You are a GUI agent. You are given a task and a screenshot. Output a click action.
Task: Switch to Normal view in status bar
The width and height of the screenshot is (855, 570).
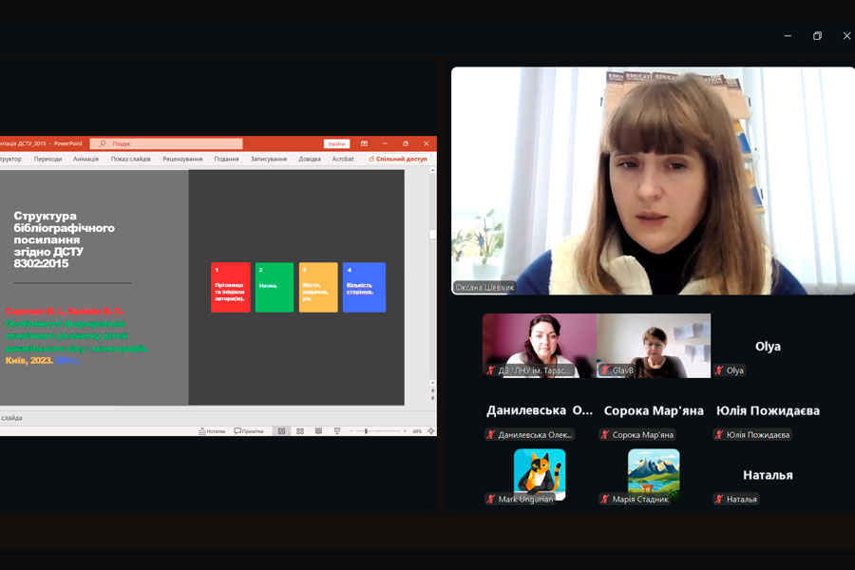[x=281, y=431]
